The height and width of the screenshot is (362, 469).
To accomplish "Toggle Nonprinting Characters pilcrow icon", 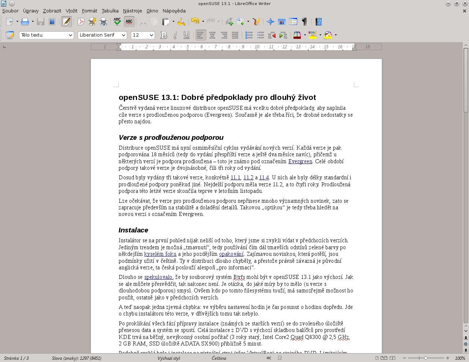I will (x=304, y=22).
